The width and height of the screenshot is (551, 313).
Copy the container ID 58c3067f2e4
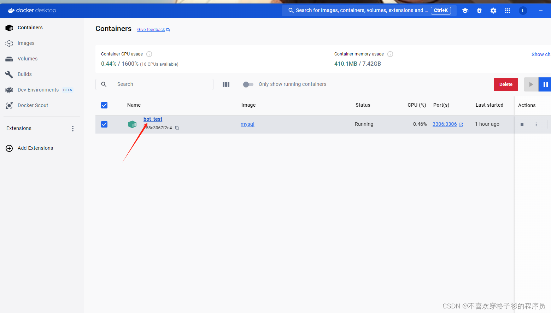pyautogui.click(x=177, y=128)
